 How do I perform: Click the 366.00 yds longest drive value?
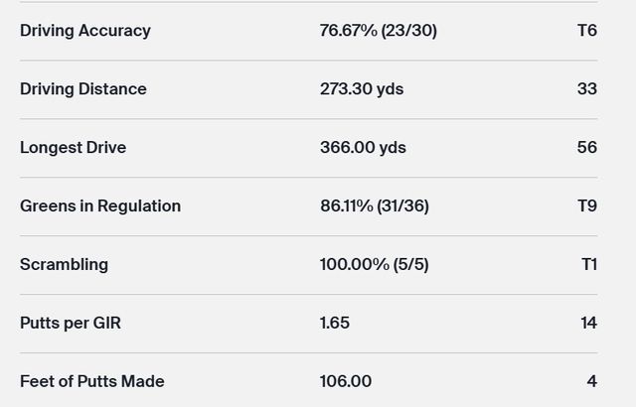pos(363,148)
